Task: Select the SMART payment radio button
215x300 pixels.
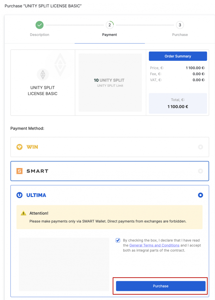Action: tap(201, 171)
